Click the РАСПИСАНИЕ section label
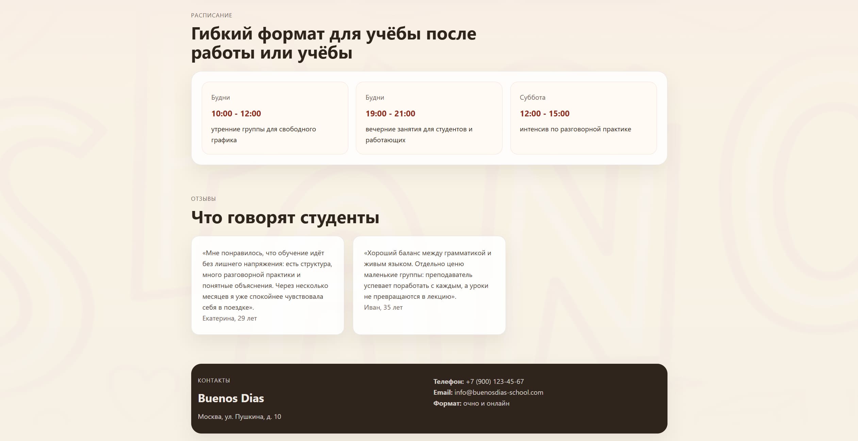Screen dimensions: 858x441 pyautogui.click(x=211, y=15)
